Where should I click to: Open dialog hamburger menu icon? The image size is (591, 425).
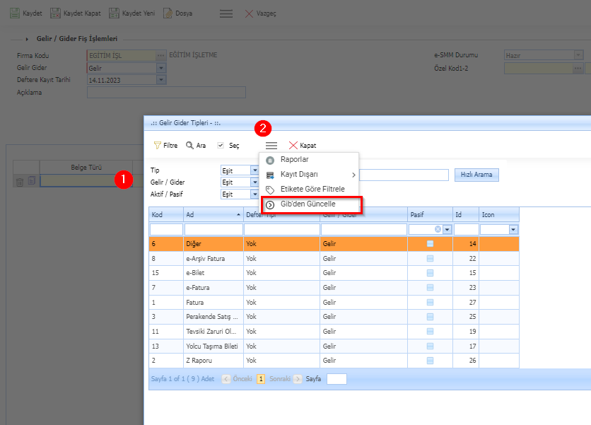(271, 145)
